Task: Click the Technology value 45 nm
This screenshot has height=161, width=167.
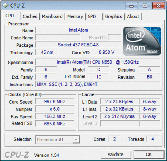Action: 47,52
